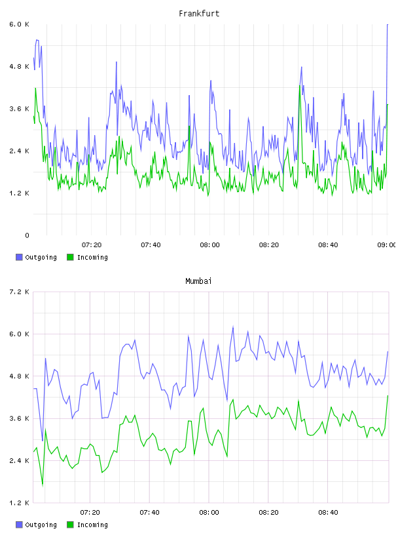Click the 1.2 K y-axis label in Mumbai chart
The width and height of the screenshot is (398, 535).
[x=20, y=503]
